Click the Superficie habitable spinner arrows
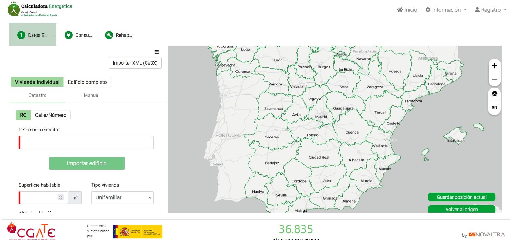The image size is (513, 240). pyautogui.click(x=60, y=197)
